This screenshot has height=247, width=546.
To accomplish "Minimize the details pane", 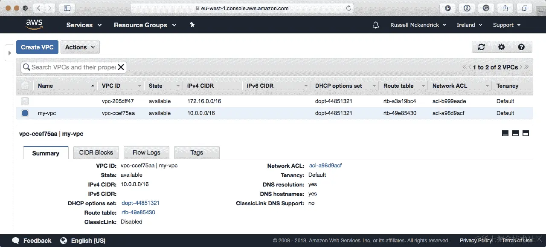I will tap(505, 133).
